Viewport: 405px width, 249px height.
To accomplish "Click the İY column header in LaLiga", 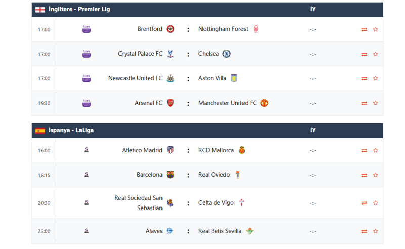I will (313, 130).
